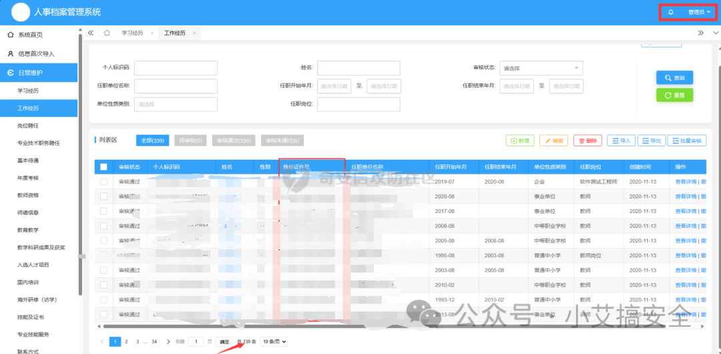Open the 任职开始年月 start date picker
This screenshot has width=721, height=354.
point(334,86)
